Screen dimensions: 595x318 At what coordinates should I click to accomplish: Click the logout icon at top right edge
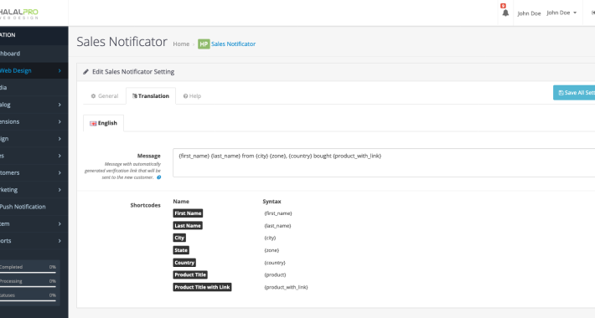(x=592, y=13)
